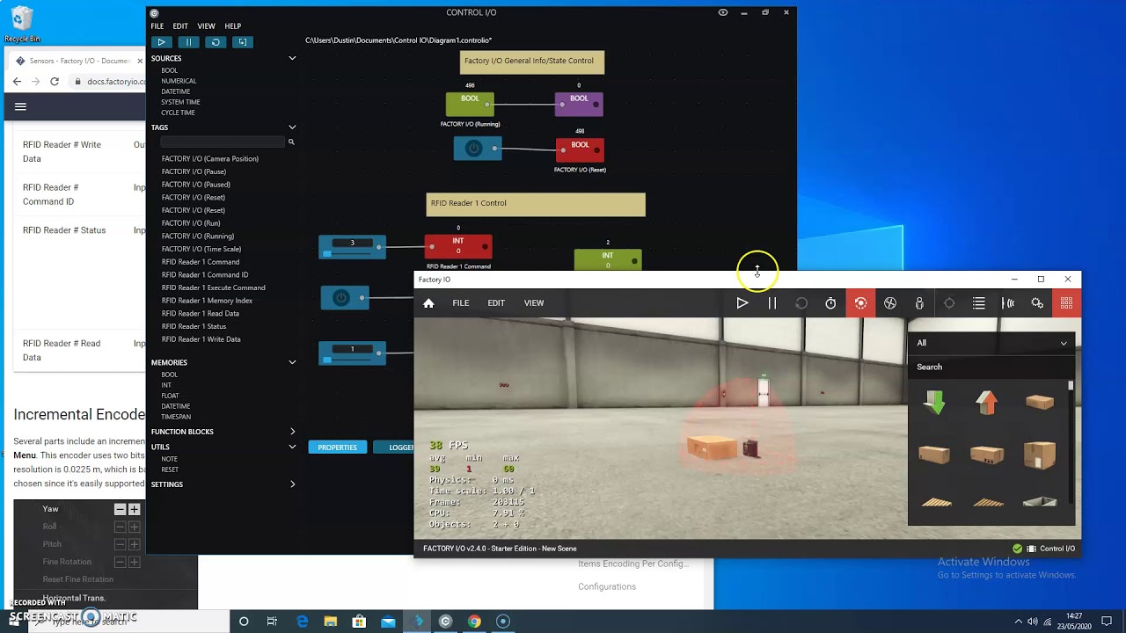Collapse the TAGS section

(x=292, y=127)
